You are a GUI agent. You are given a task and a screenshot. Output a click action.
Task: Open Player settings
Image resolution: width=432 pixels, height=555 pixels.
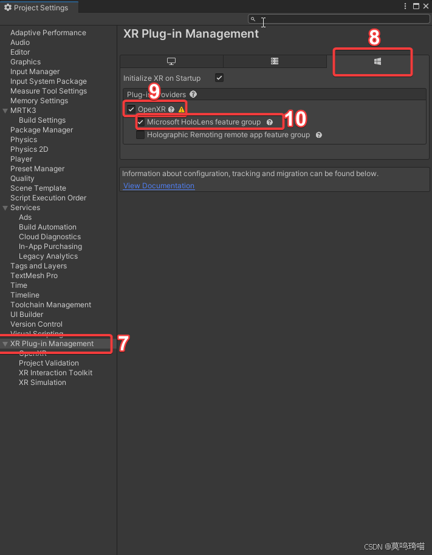tap(21, 159)
